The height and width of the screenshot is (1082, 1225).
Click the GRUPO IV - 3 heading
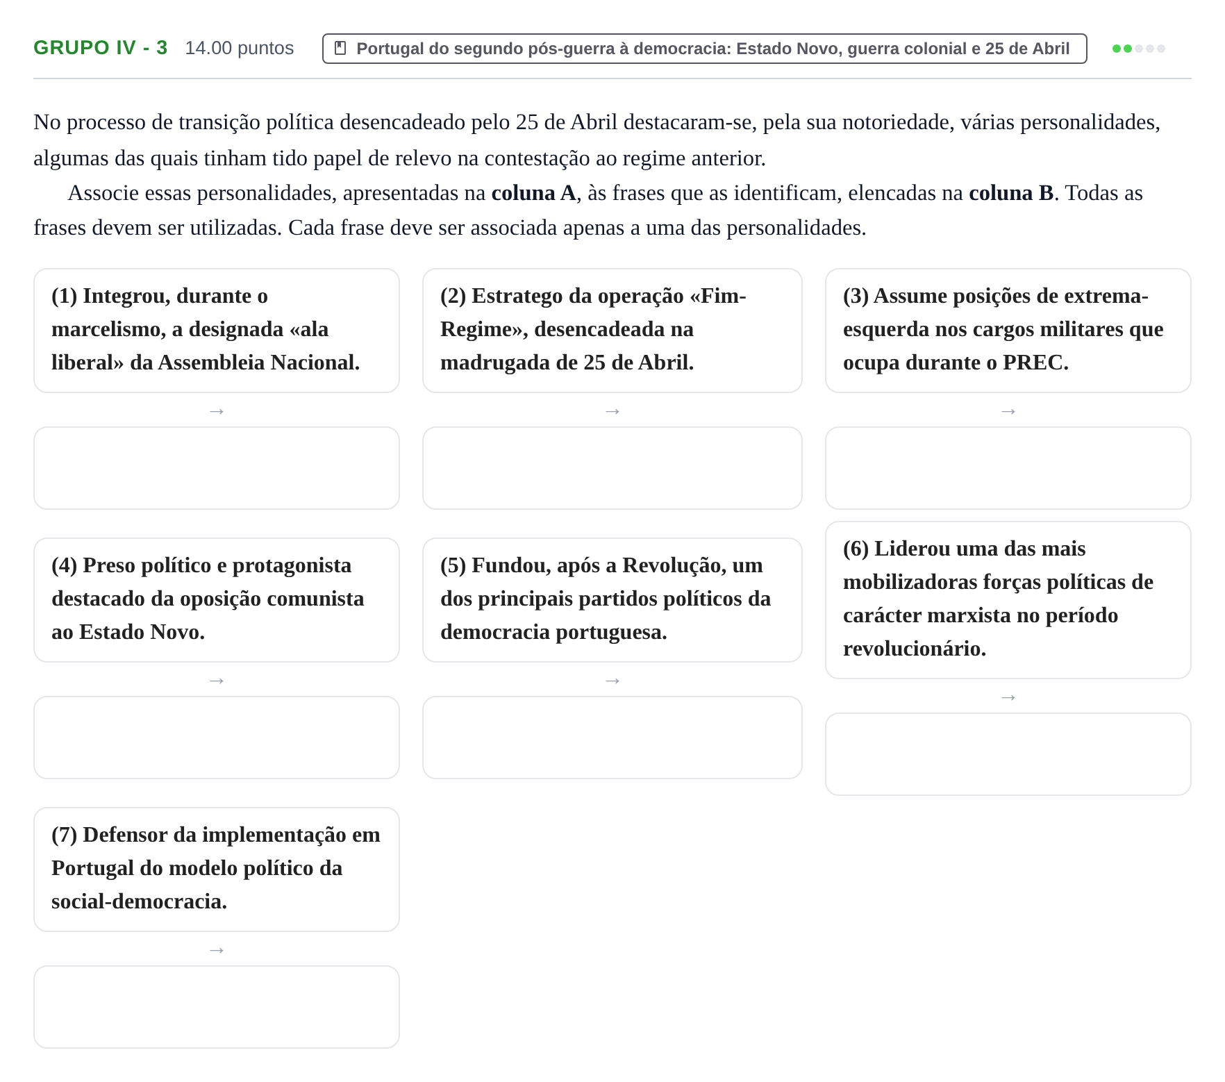101,48
